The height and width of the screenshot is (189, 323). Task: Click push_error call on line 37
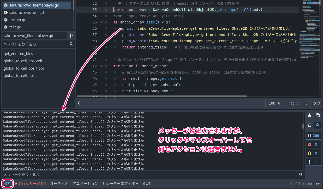pos(133,35)
